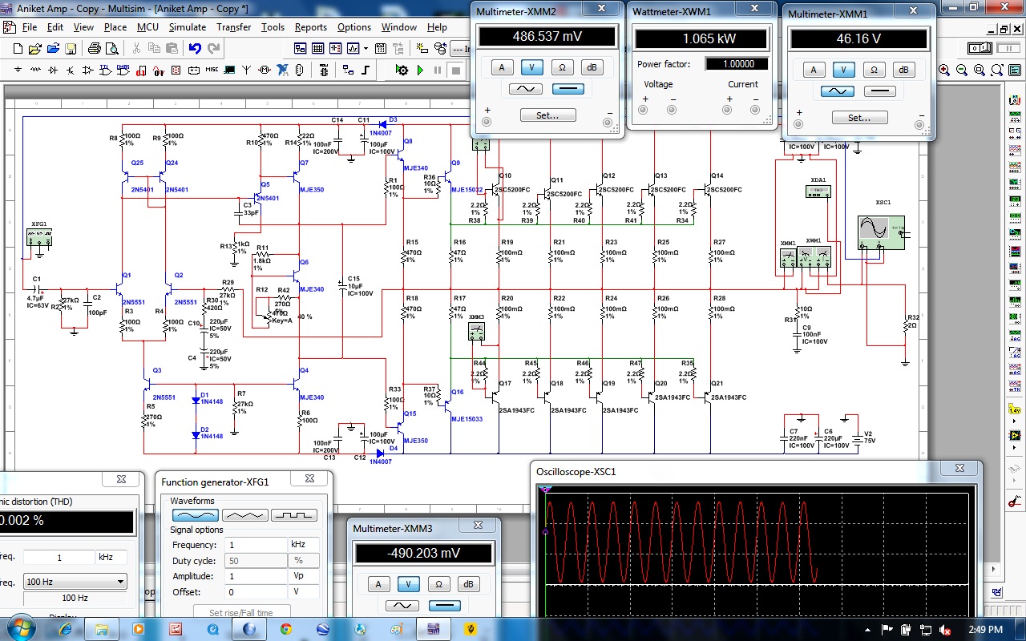The height and width of the screenshot is (641, 1026).
Task: Undo the last action
Action: pos(195,48)
